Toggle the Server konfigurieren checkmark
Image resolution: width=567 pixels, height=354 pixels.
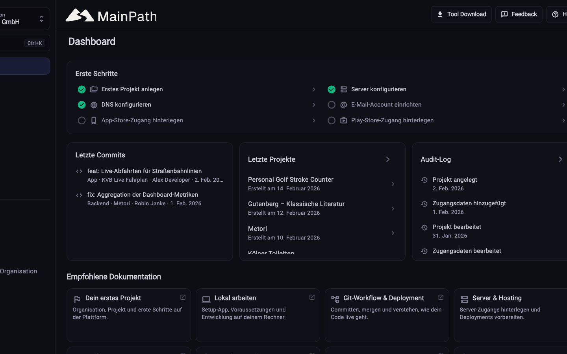pos(332,89)
